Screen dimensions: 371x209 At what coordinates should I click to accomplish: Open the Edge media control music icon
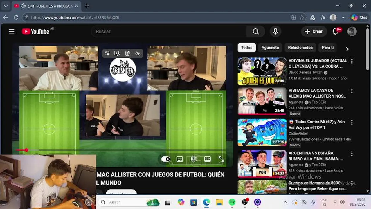(312, 17)
